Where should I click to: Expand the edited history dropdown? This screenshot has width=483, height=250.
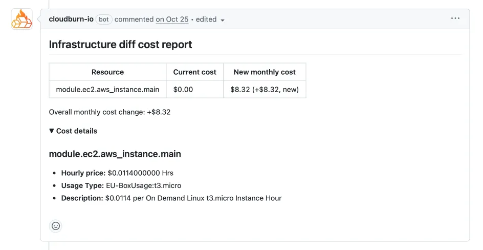(x=210, y=19)
